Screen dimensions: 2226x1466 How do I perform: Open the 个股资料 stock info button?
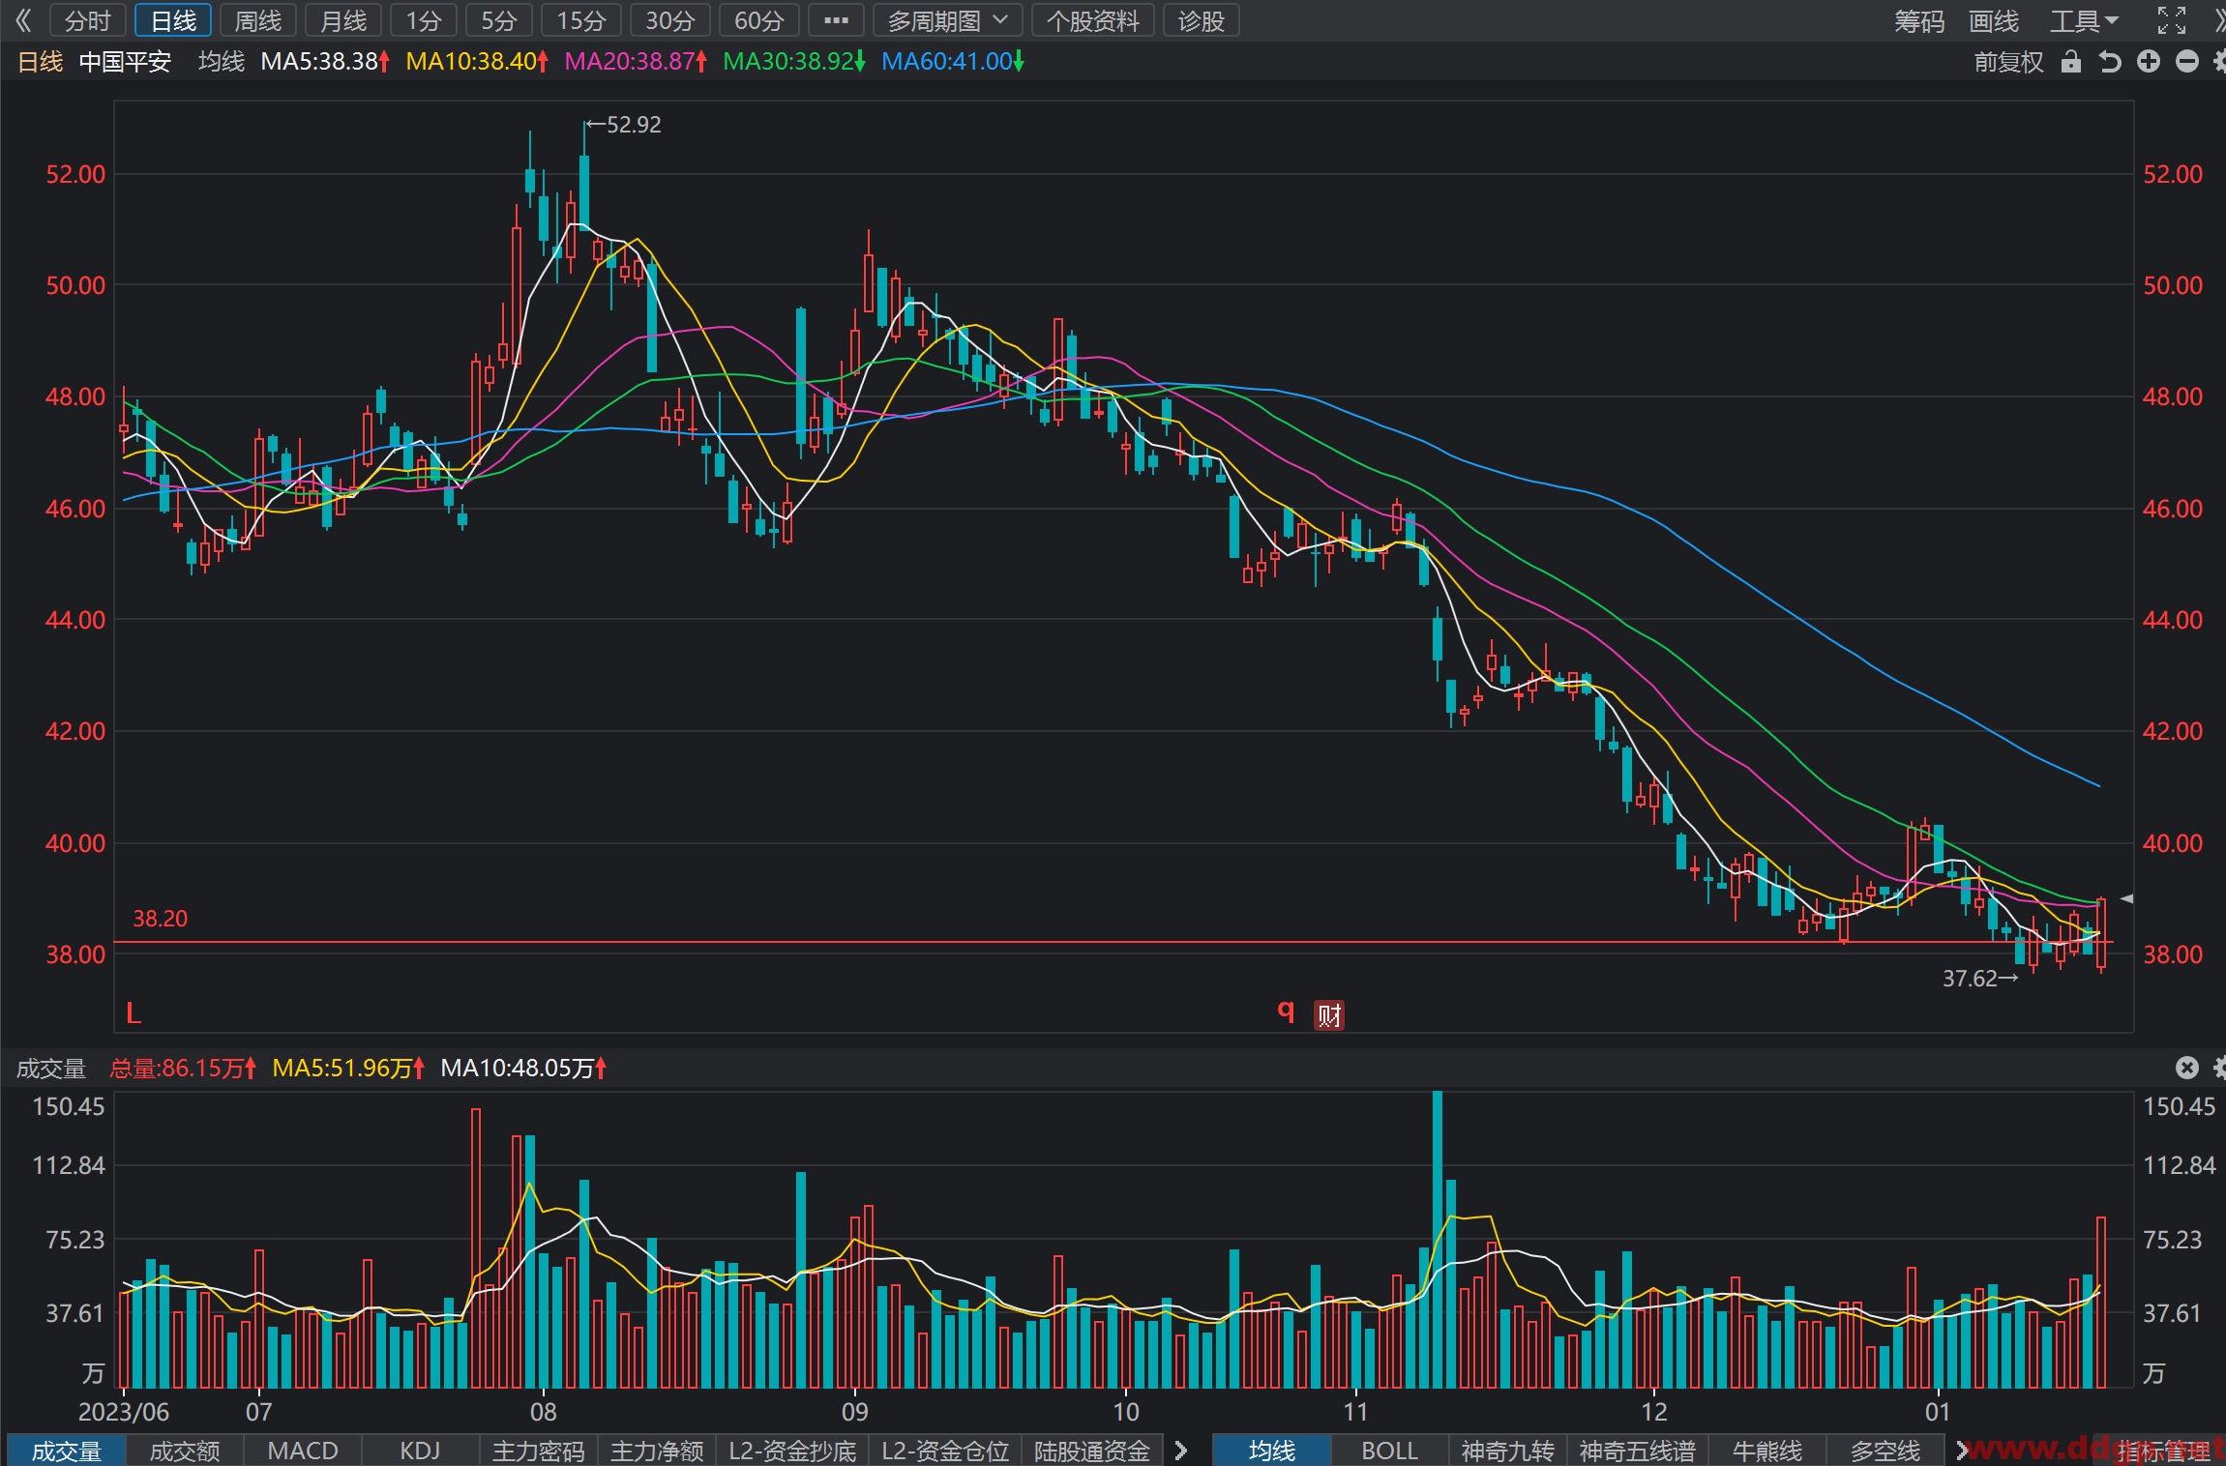pyautogui.click(x=1093, y=20)
